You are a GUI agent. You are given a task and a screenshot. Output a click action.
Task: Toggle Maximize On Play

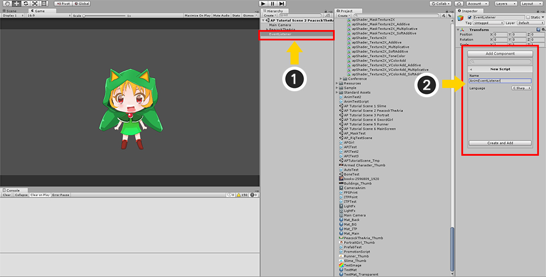coord(198,16)
